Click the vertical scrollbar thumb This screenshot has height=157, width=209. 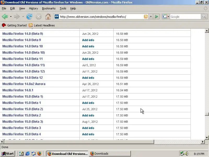(x=207, y=114)
